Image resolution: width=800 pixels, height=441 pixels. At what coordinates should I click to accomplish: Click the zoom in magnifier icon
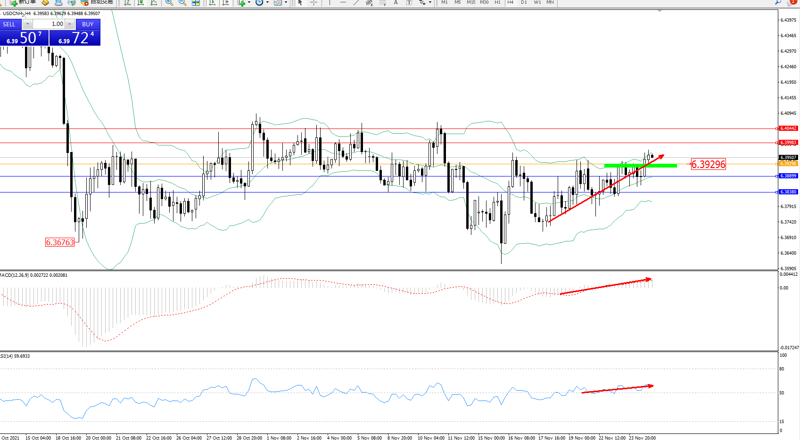click(169, 2)
